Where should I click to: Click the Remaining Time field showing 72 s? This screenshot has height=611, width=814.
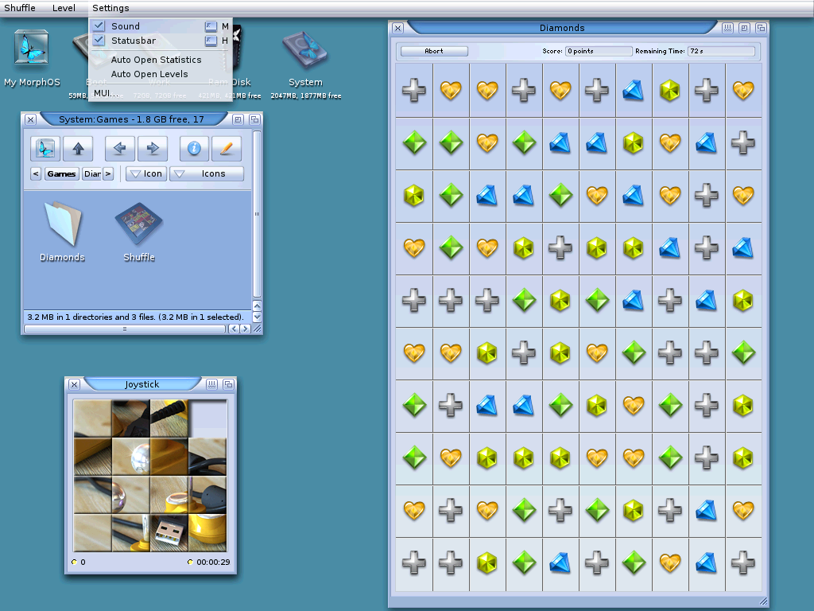click(721, 51)
